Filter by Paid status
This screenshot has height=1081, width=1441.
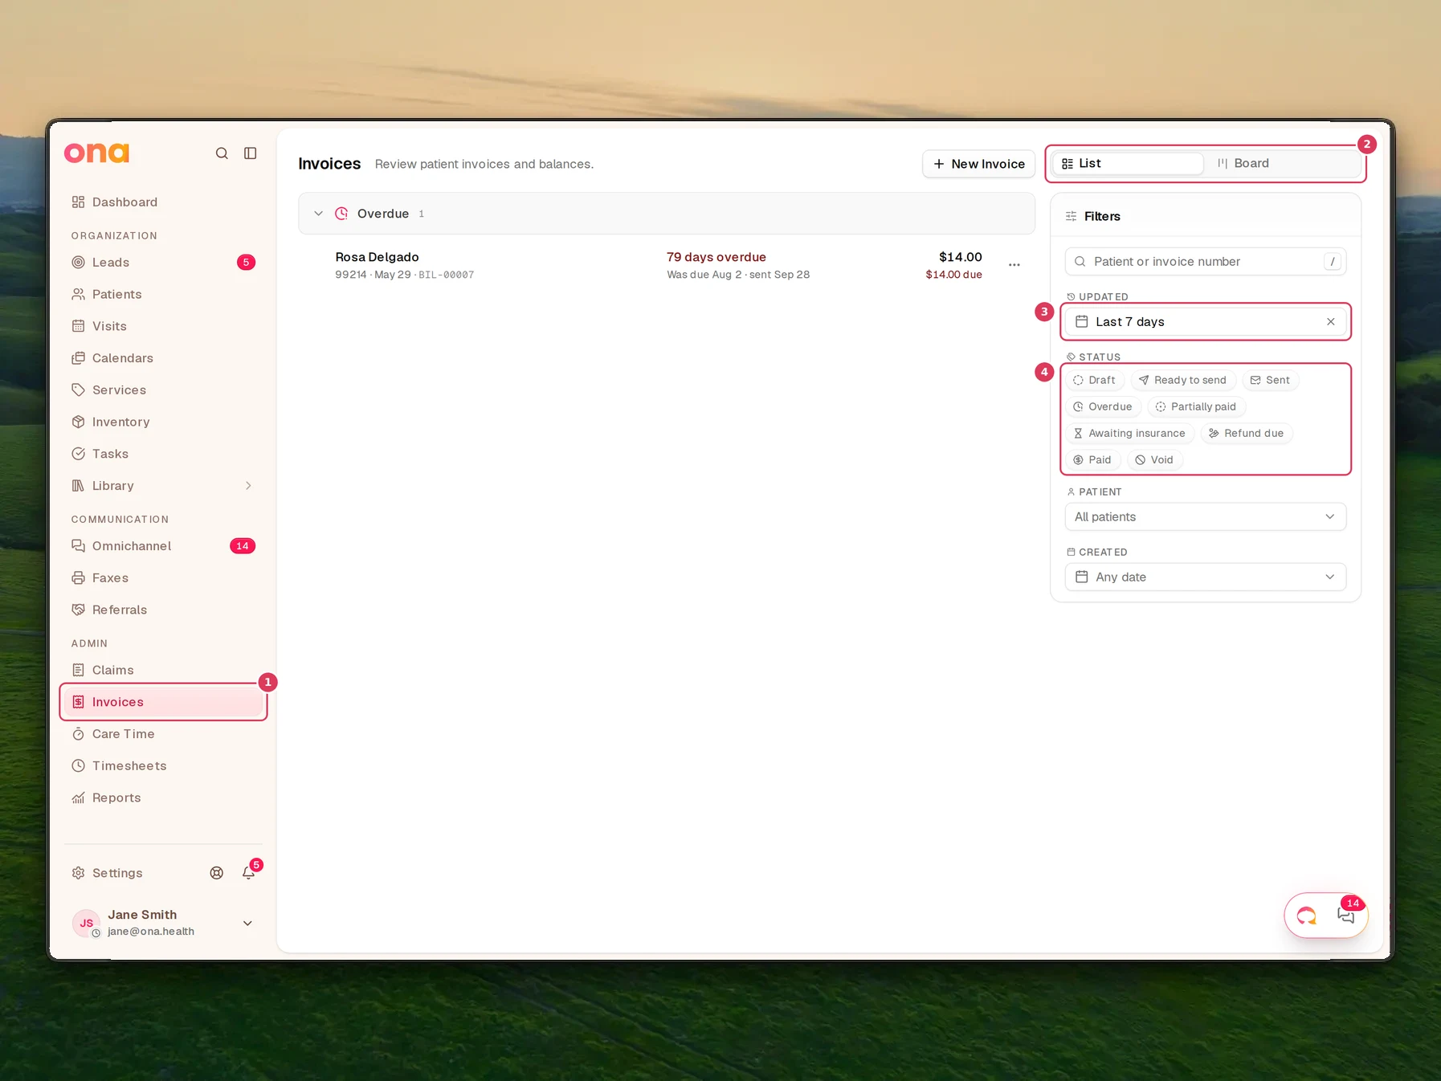point(1092,460)
